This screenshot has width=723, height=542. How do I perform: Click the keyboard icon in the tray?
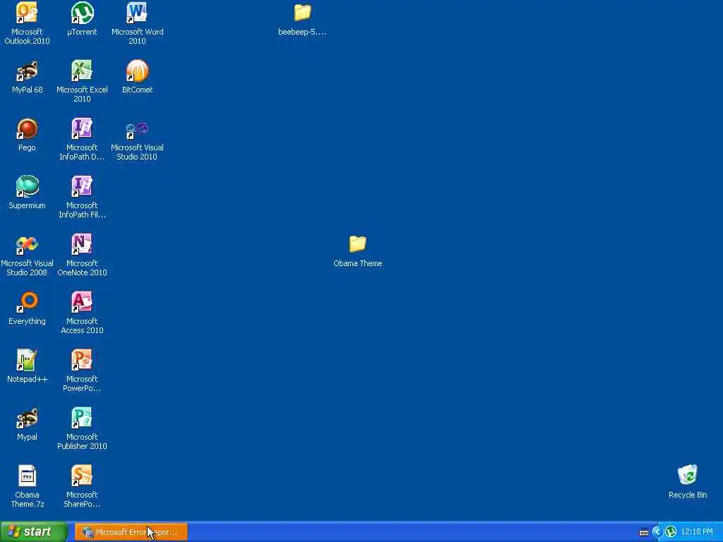644,532
